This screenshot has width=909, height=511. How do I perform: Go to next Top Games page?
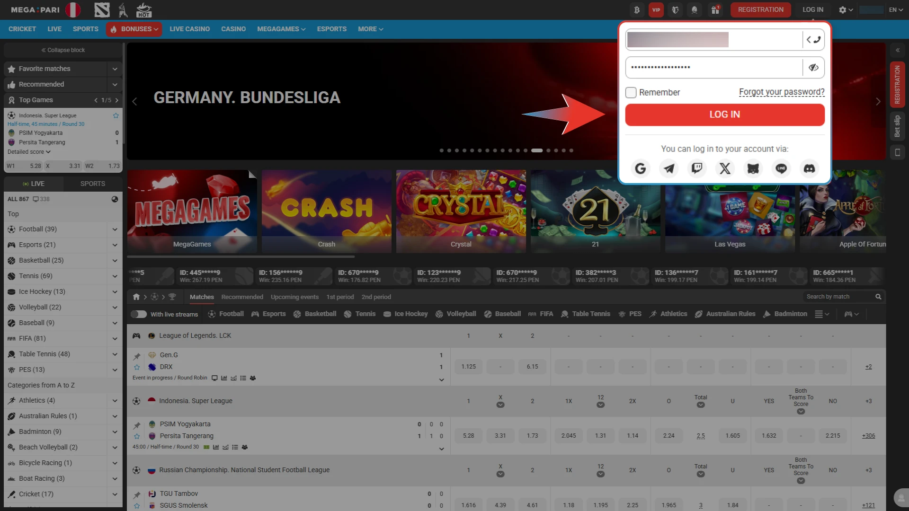(x=117, y=100)
